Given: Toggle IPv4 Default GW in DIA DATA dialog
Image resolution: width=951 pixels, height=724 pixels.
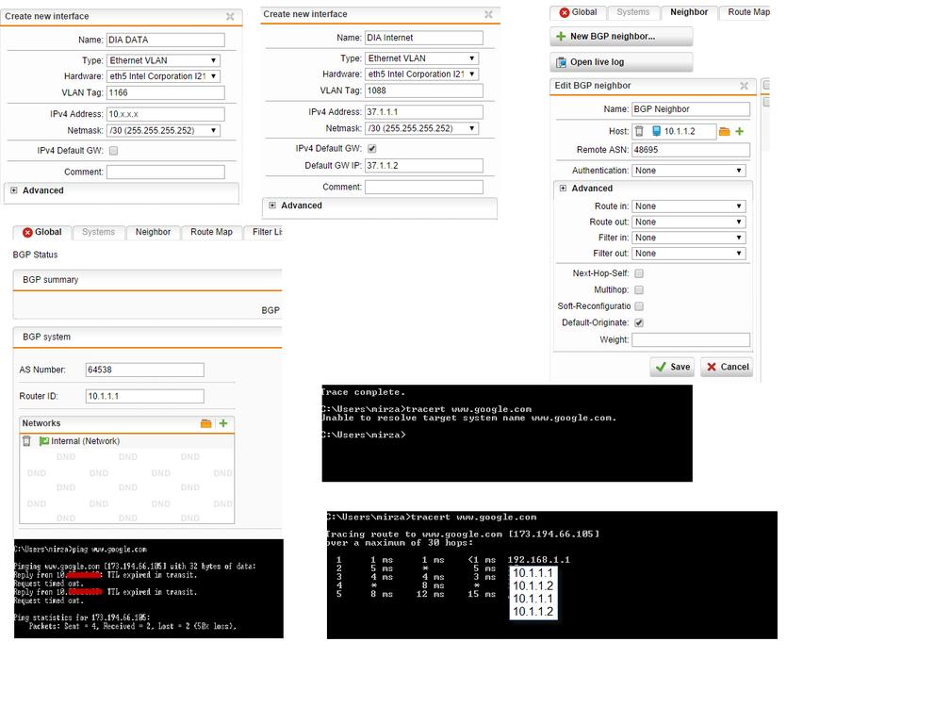Looking at the screenshot, I should (x=113, y=151).
